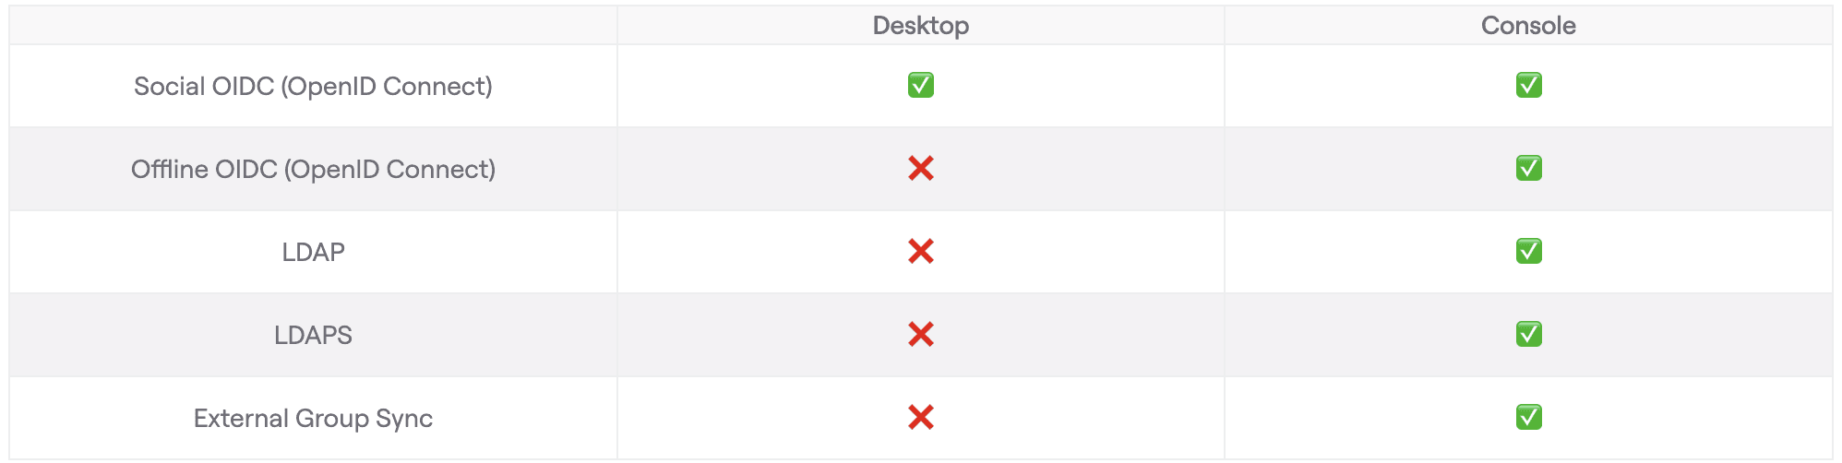Click the Console green checkmark for Offline OIDC
The width and height of the screenshot is (1842, 463).
point(1528,168)
